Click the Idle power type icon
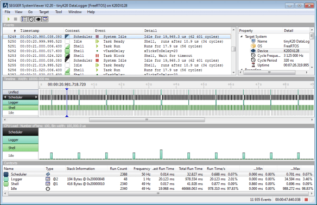This screenshot has height=205, width=317. 48,189
